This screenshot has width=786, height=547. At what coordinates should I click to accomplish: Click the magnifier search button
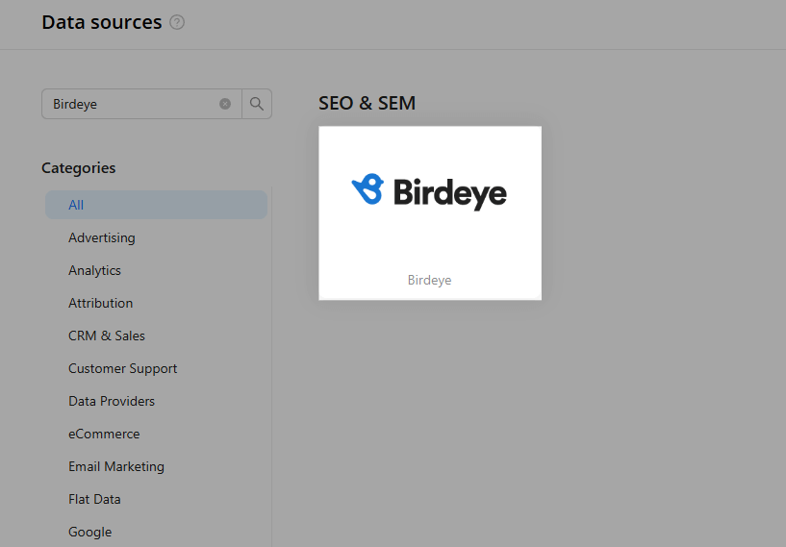pos(257,104)
